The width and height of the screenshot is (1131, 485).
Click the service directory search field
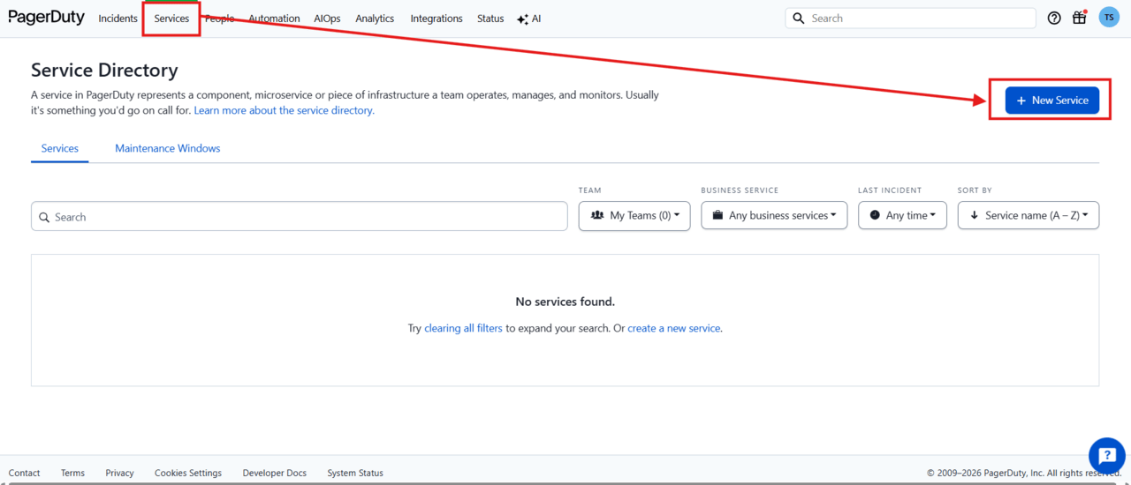point(300,217)
